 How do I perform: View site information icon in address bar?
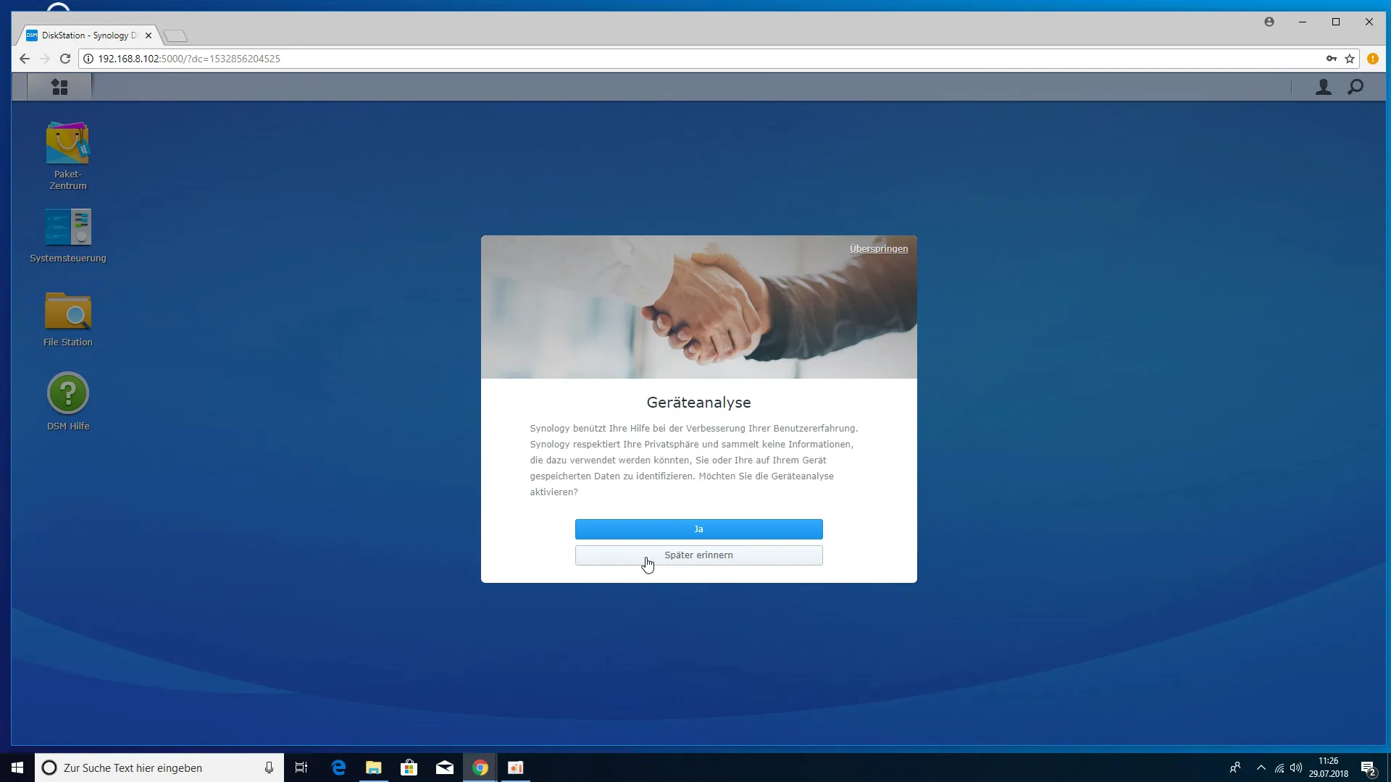[x=88, y=59]
